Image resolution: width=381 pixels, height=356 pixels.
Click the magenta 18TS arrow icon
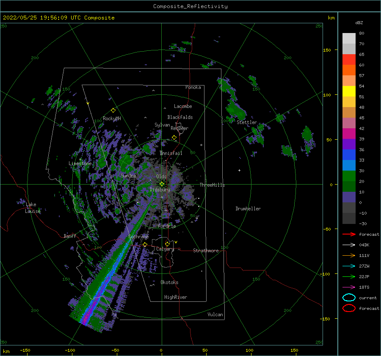349,287
